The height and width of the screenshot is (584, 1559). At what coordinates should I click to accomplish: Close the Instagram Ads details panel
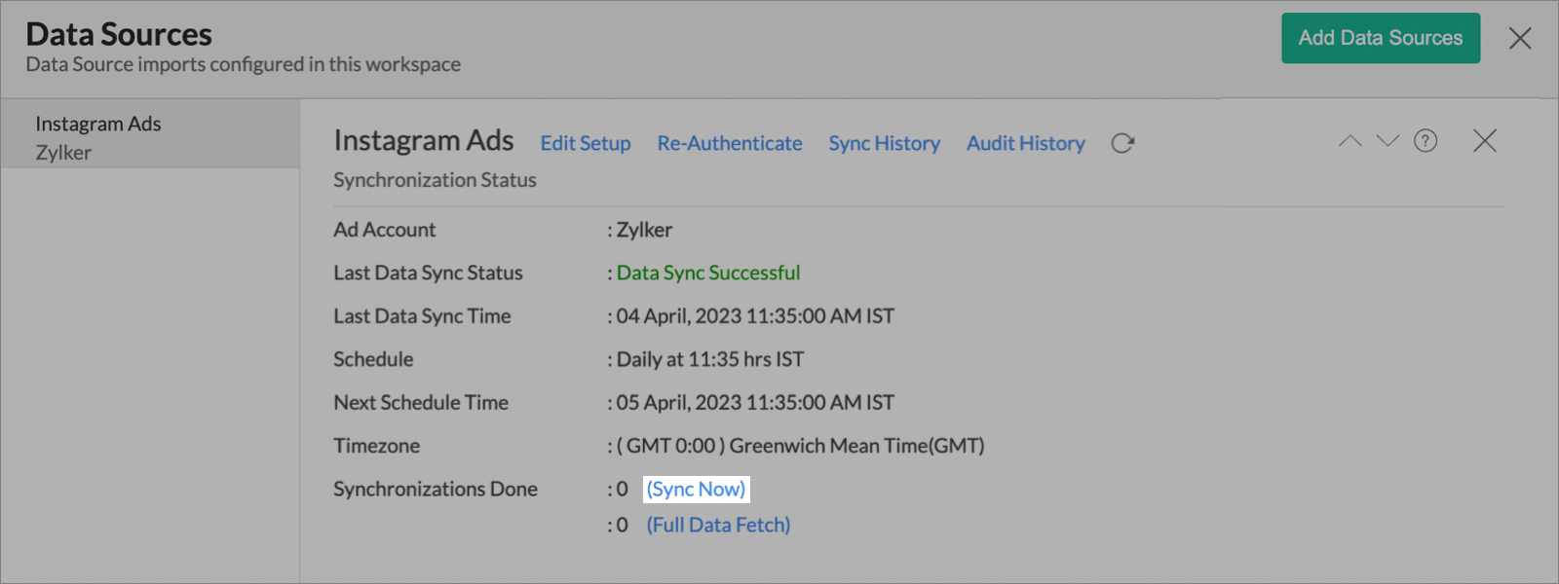[x=1485, y=141]
